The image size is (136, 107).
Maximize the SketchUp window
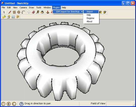click(x=128, y=3)
